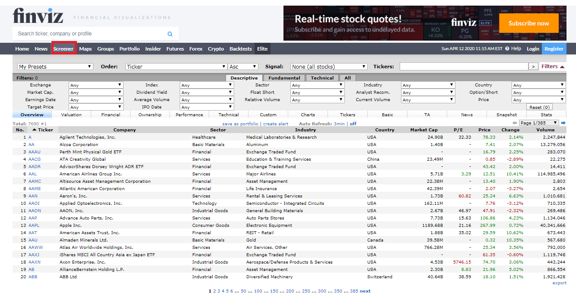576x299 pixels.
Task: Click the search magnifier icon
Action: coord(170,34)
